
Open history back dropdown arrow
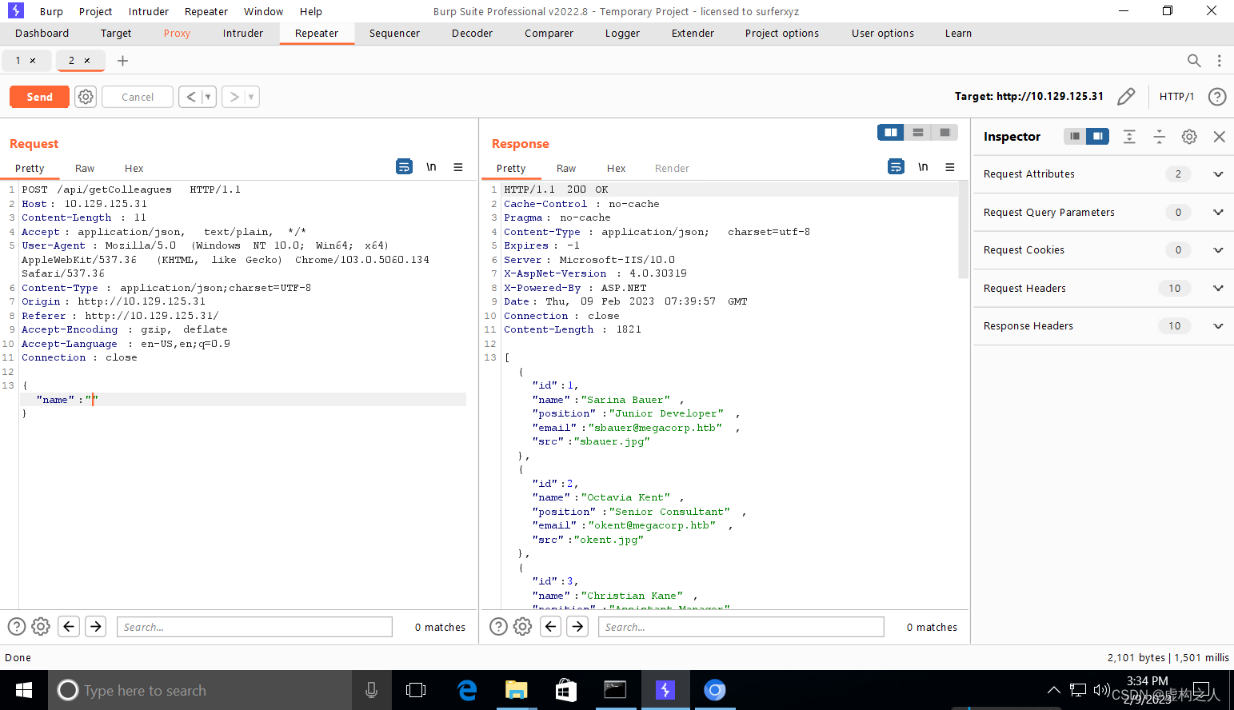click(209, 97)
